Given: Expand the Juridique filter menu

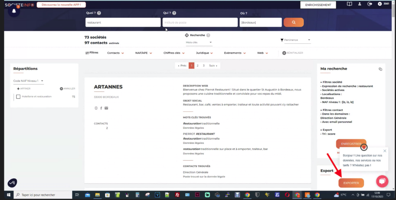Looking at the screenshot, I should (x=205, y=53).
